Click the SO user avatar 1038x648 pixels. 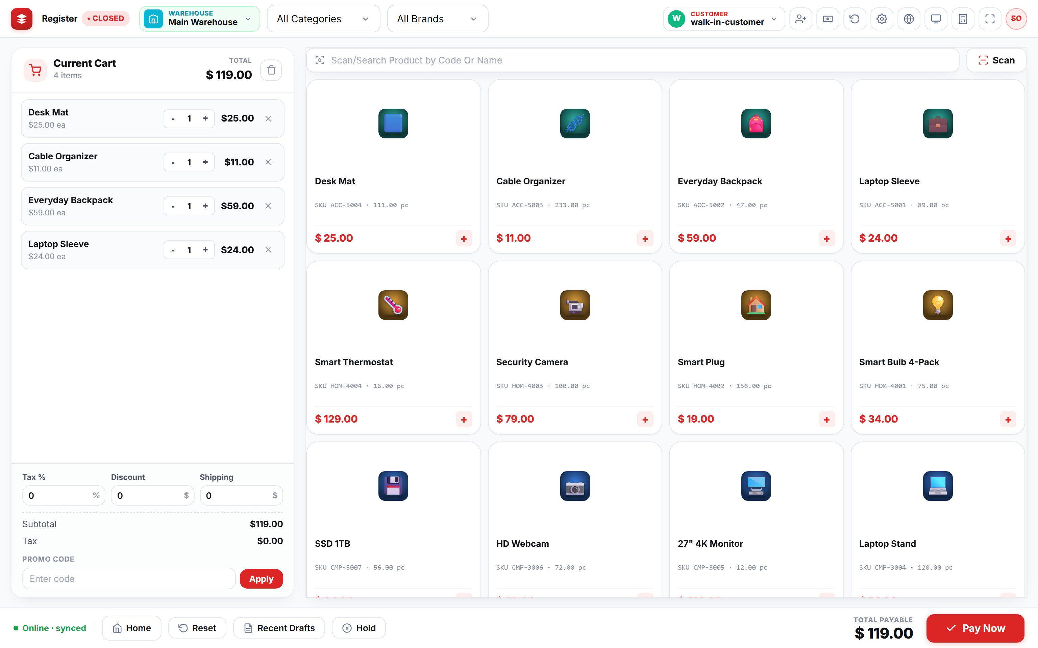[1016, 19]
